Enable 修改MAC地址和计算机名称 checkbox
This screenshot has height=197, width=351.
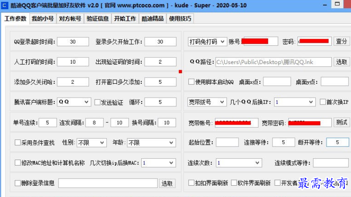(x=18, y=163)
